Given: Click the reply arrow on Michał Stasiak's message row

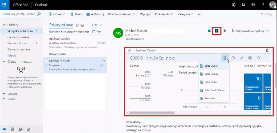Looking at the screenshot, I should click(104, 61).
